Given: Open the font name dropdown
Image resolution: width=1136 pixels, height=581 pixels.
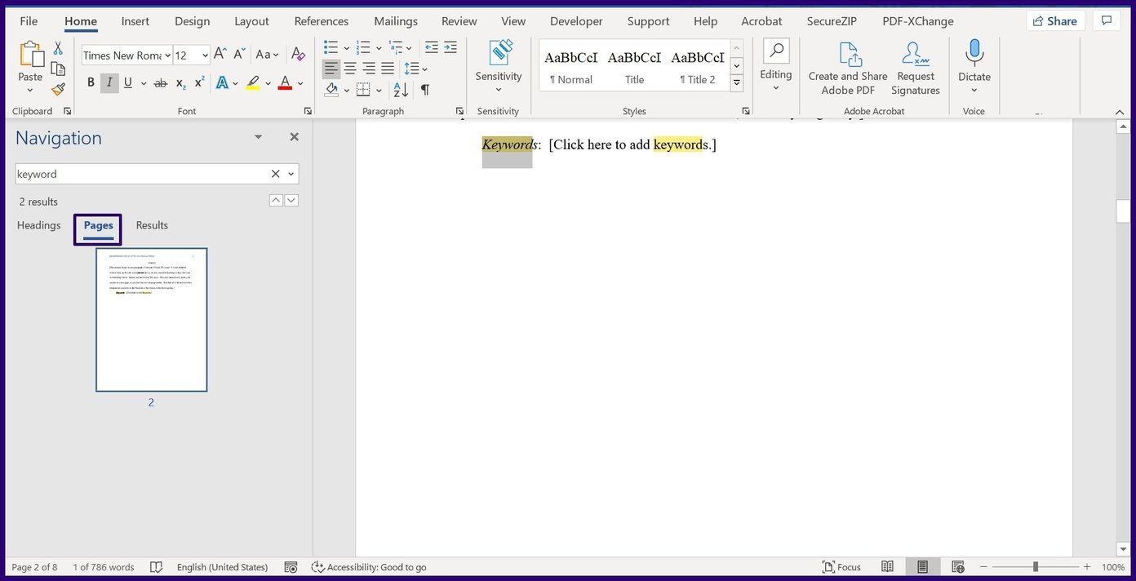Looking at the screenshot, I should point(167,55).
